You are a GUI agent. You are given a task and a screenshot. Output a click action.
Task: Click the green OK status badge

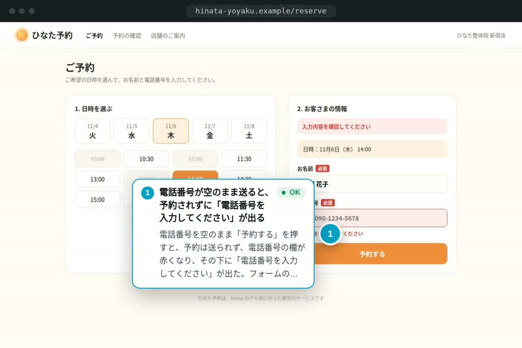point(291,192)
